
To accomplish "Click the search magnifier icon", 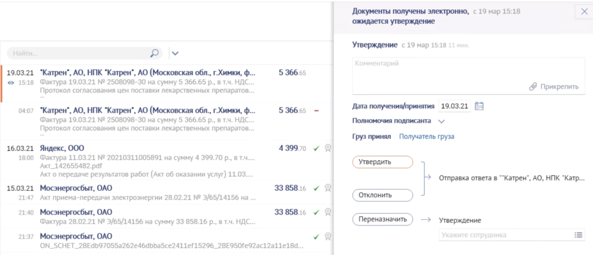I will (x=155, y=53).
